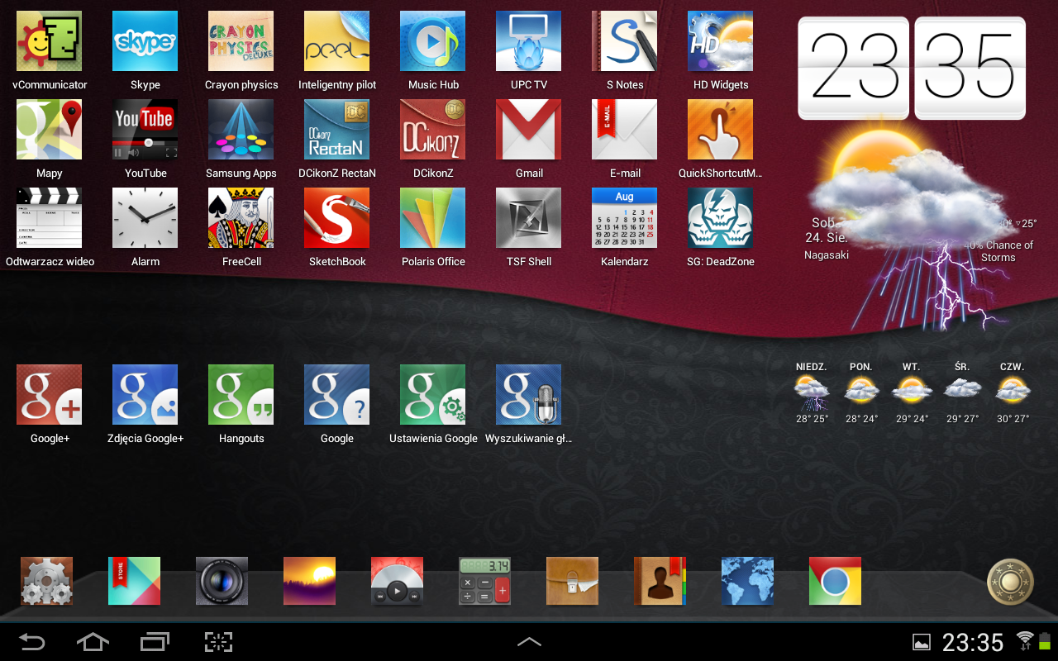Open Contacts book in the dock
Image resolution: width=1058 pixels, height=661 pixels.
click(x=660, y=581)
